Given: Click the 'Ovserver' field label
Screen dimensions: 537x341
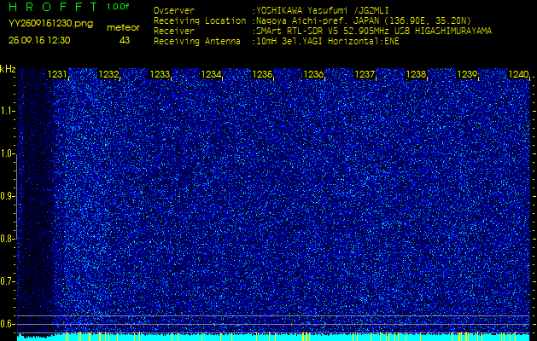Looking at the screenshot, I should click(x=174, y=10).
